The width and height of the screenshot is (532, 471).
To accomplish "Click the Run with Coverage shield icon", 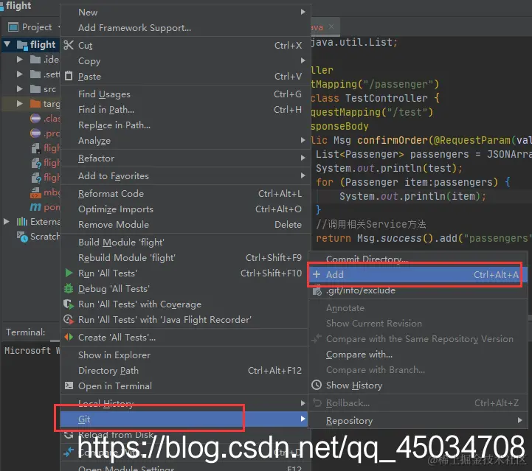I will coord(69,304).
